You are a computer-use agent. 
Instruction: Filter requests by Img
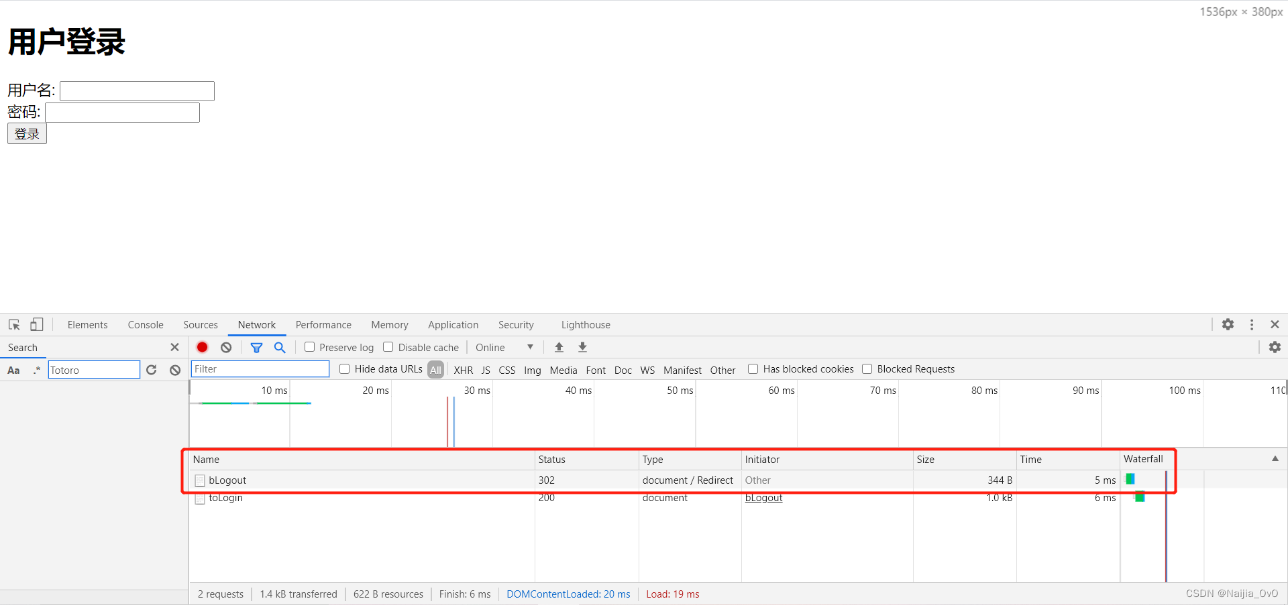(533, 370)
